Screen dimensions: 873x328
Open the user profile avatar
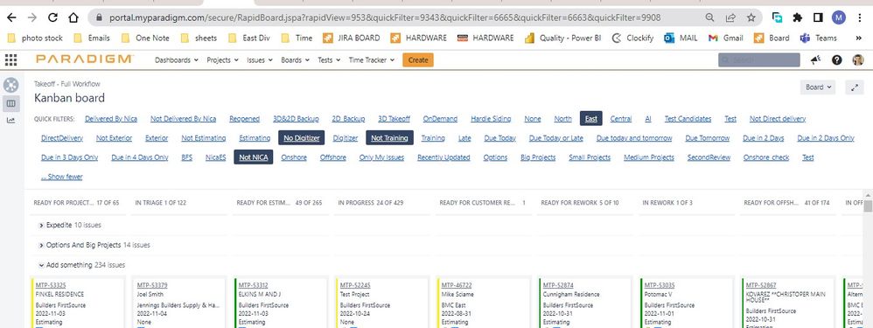[858, 59]
